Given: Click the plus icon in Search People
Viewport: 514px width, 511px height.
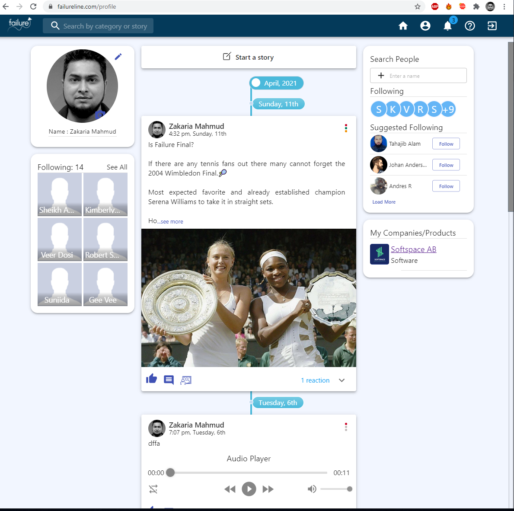Looking at the screenshot, I should pos(381,76).
